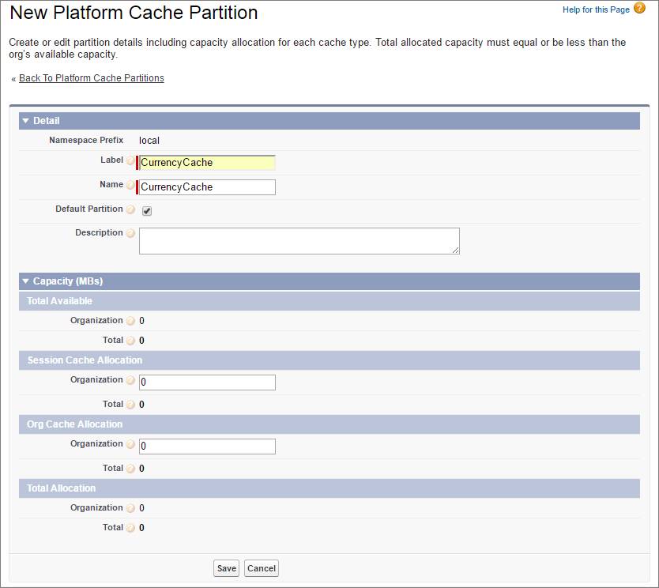659x588 pixels.
Task: Click the Org Cache Allocation header
Action: click(329, 424)
